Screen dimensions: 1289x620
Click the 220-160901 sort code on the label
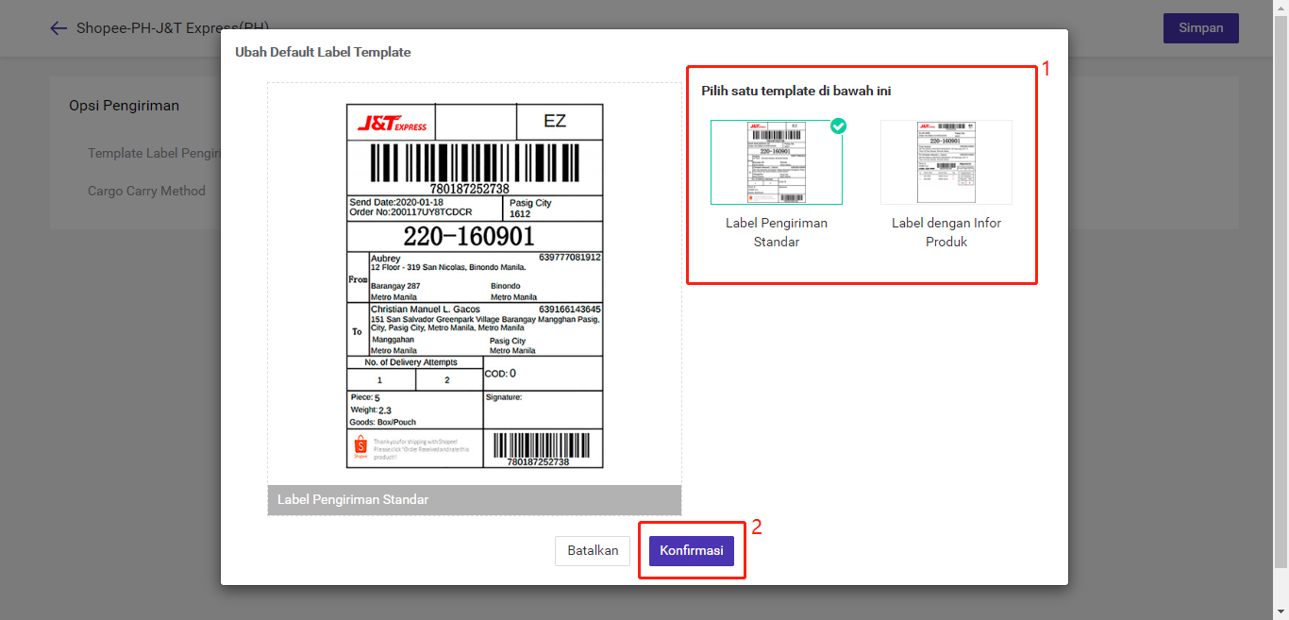469,236
